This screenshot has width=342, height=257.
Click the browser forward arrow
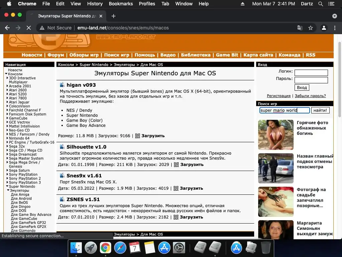18,28
